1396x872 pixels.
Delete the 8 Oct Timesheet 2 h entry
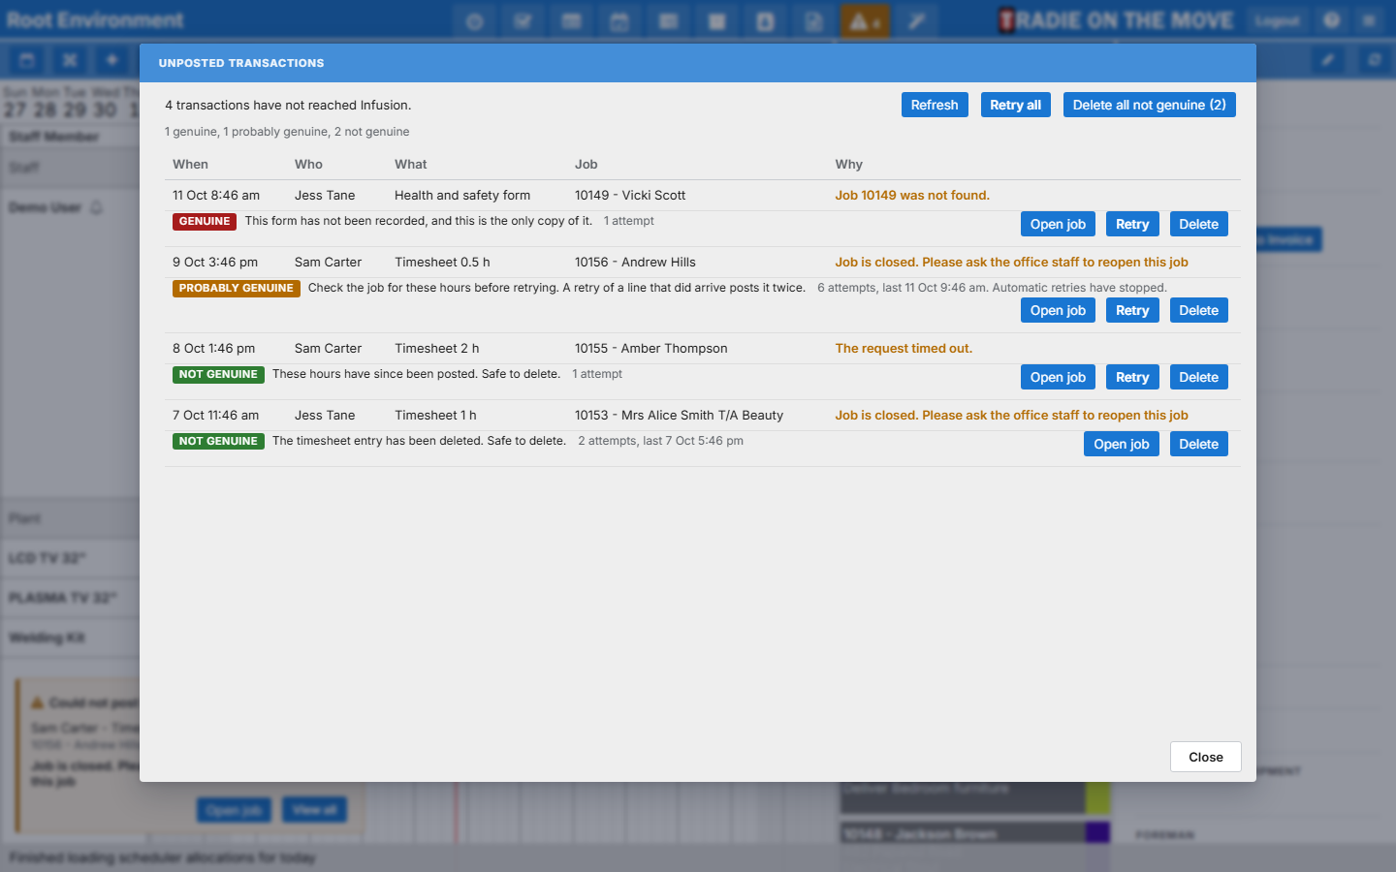[x=1198, y=377]
